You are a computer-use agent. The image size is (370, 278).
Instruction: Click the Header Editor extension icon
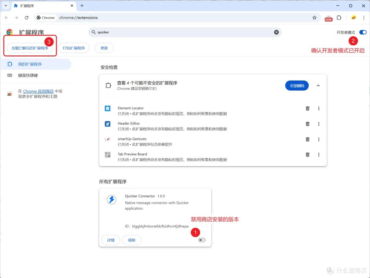[108, 124]
